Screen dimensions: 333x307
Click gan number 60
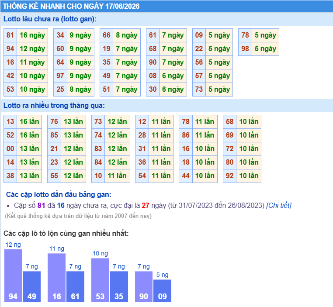coord(60,49)
